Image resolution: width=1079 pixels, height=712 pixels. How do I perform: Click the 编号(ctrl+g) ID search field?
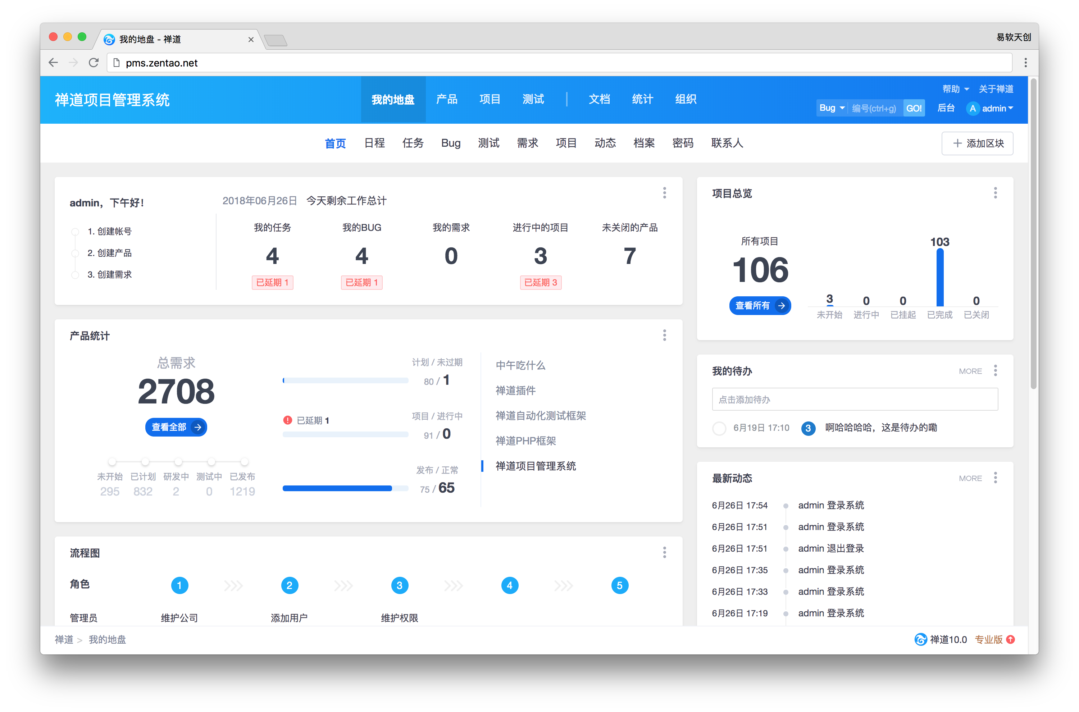tap(874, 108)
